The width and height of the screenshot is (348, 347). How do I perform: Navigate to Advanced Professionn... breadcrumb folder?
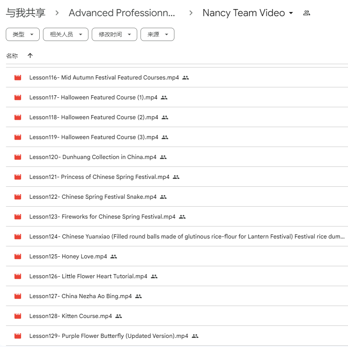coord(122,13)
